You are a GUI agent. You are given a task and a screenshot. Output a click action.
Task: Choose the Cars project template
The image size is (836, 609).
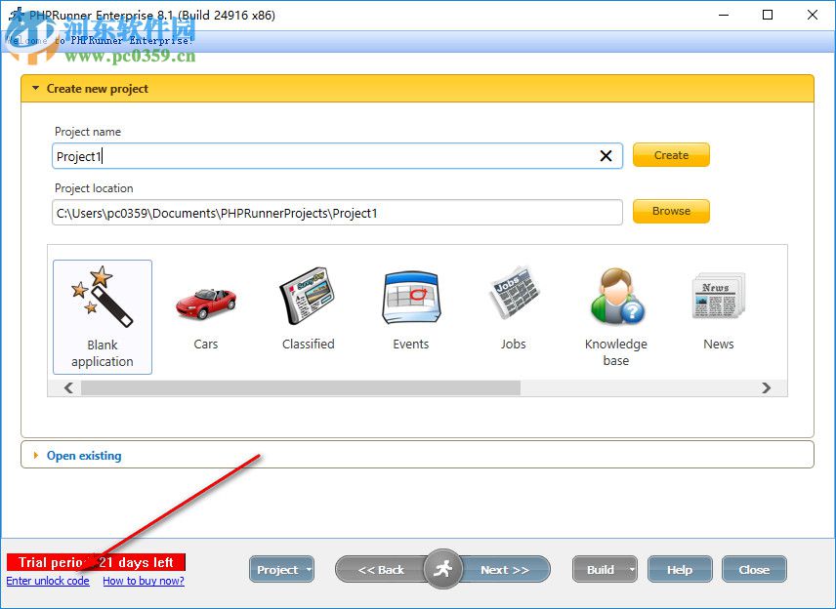click(x=205, y=303)
